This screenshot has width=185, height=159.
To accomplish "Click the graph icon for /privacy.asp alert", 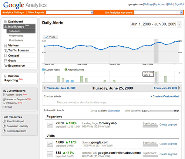I will click(50, 125).
